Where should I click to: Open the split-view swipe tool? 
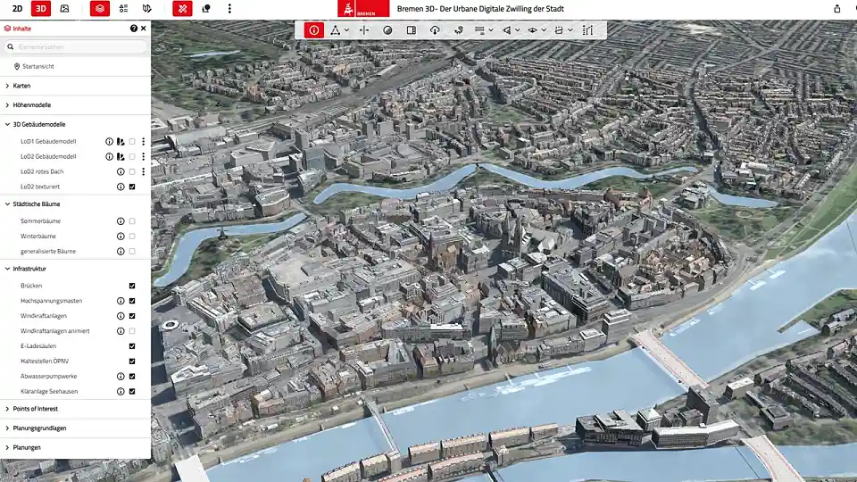[x=412, y=29]
